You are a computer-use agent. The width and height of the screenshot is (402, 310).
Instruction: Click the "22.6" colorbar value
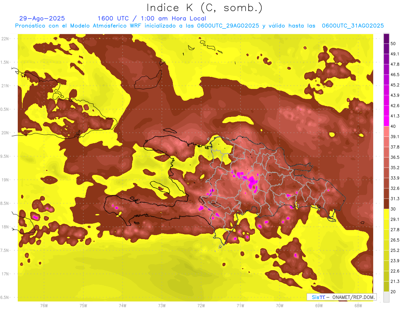tap(395, 271)
